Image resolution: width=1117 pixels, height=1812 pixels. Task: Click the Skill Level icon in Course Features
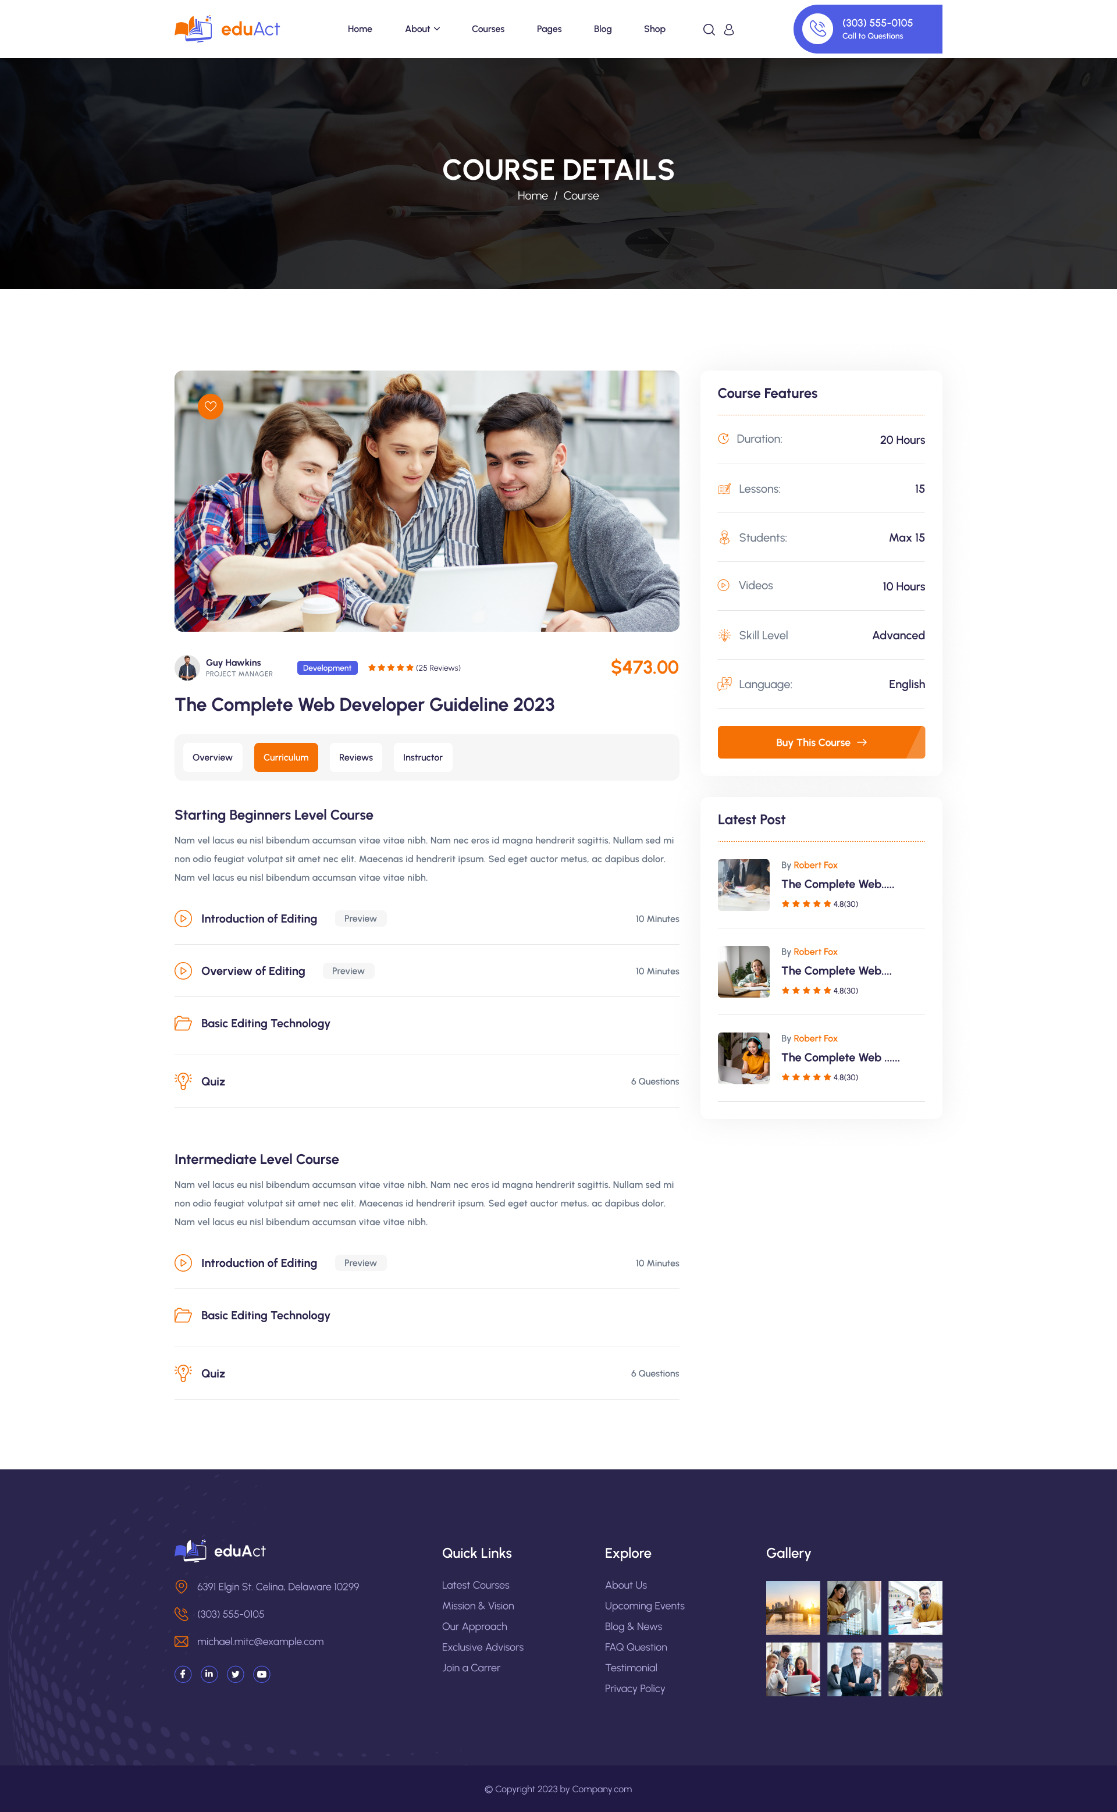(725, 634)
